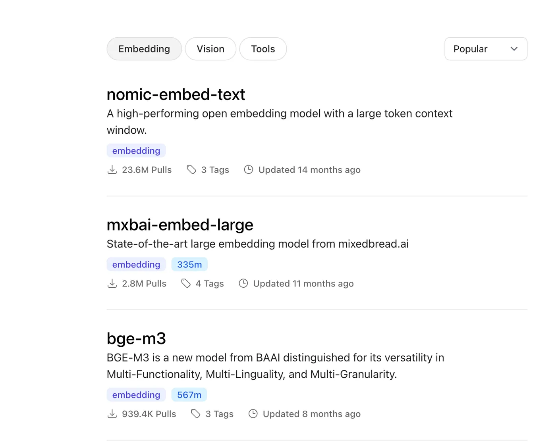The image size is (556, 444).
Task: Open the bge-m3 model link
Action: coord(136,338)
